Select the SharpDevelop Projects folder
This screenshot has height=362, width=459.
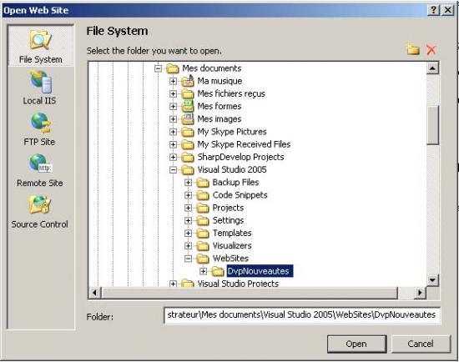pyautogui.click(x=240, y=157)
